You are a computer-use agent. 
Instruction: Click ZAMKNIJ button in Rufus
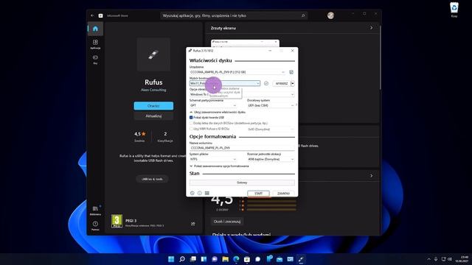coord(283,194)
